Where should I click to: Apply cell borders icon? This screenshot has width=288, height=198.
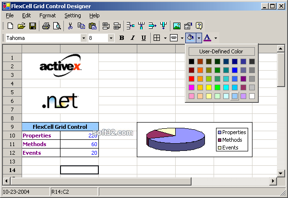pos(156,38)
